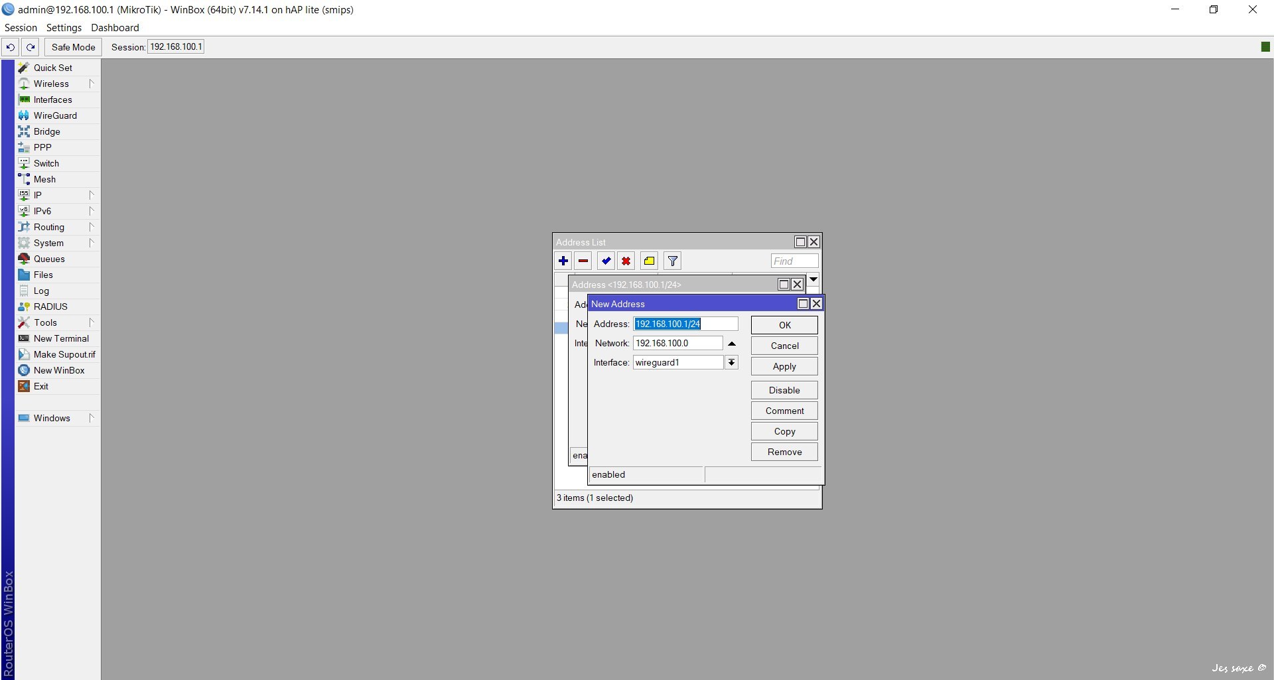Open the PPP section
The height and width of the screenshot is (680, 1274).
coord(42,147)
